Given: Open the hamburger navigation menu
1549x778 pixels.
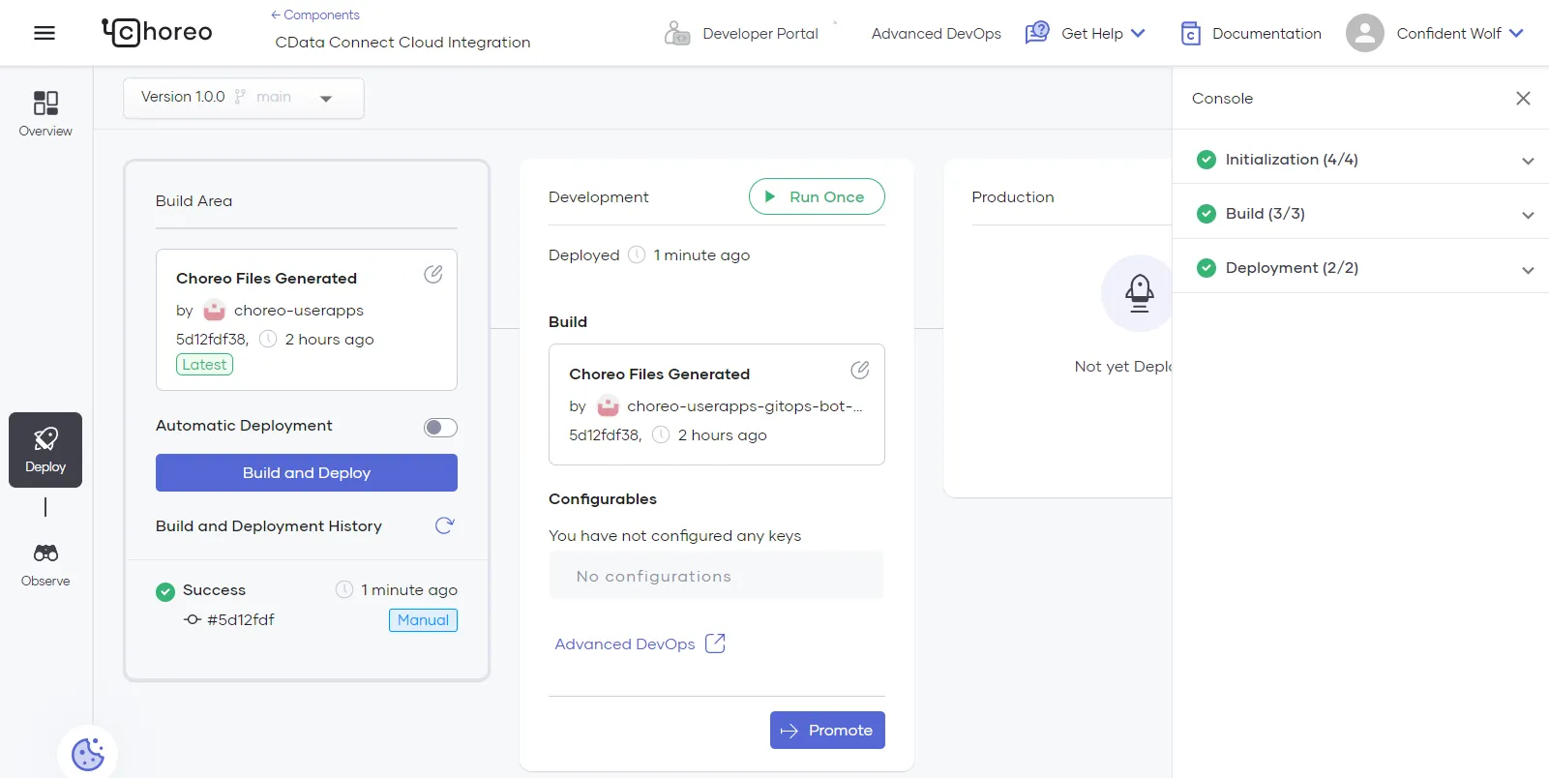Looking at the screenshot, I should click(45, 33).
